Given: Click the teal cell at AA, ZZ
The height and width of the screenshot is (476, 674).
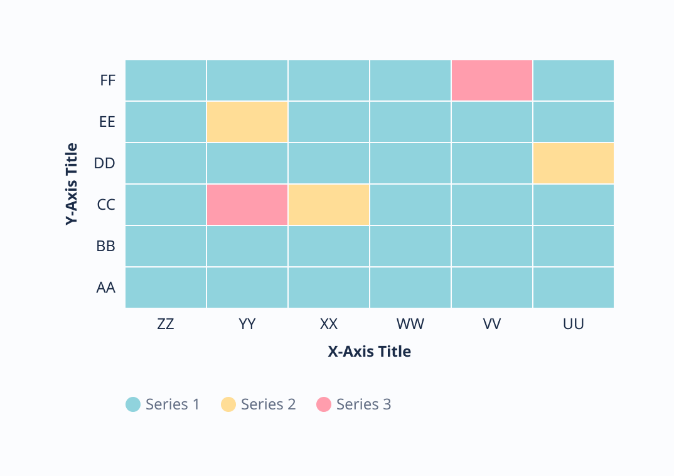Looking at the screenshot, I should (166, 288).
